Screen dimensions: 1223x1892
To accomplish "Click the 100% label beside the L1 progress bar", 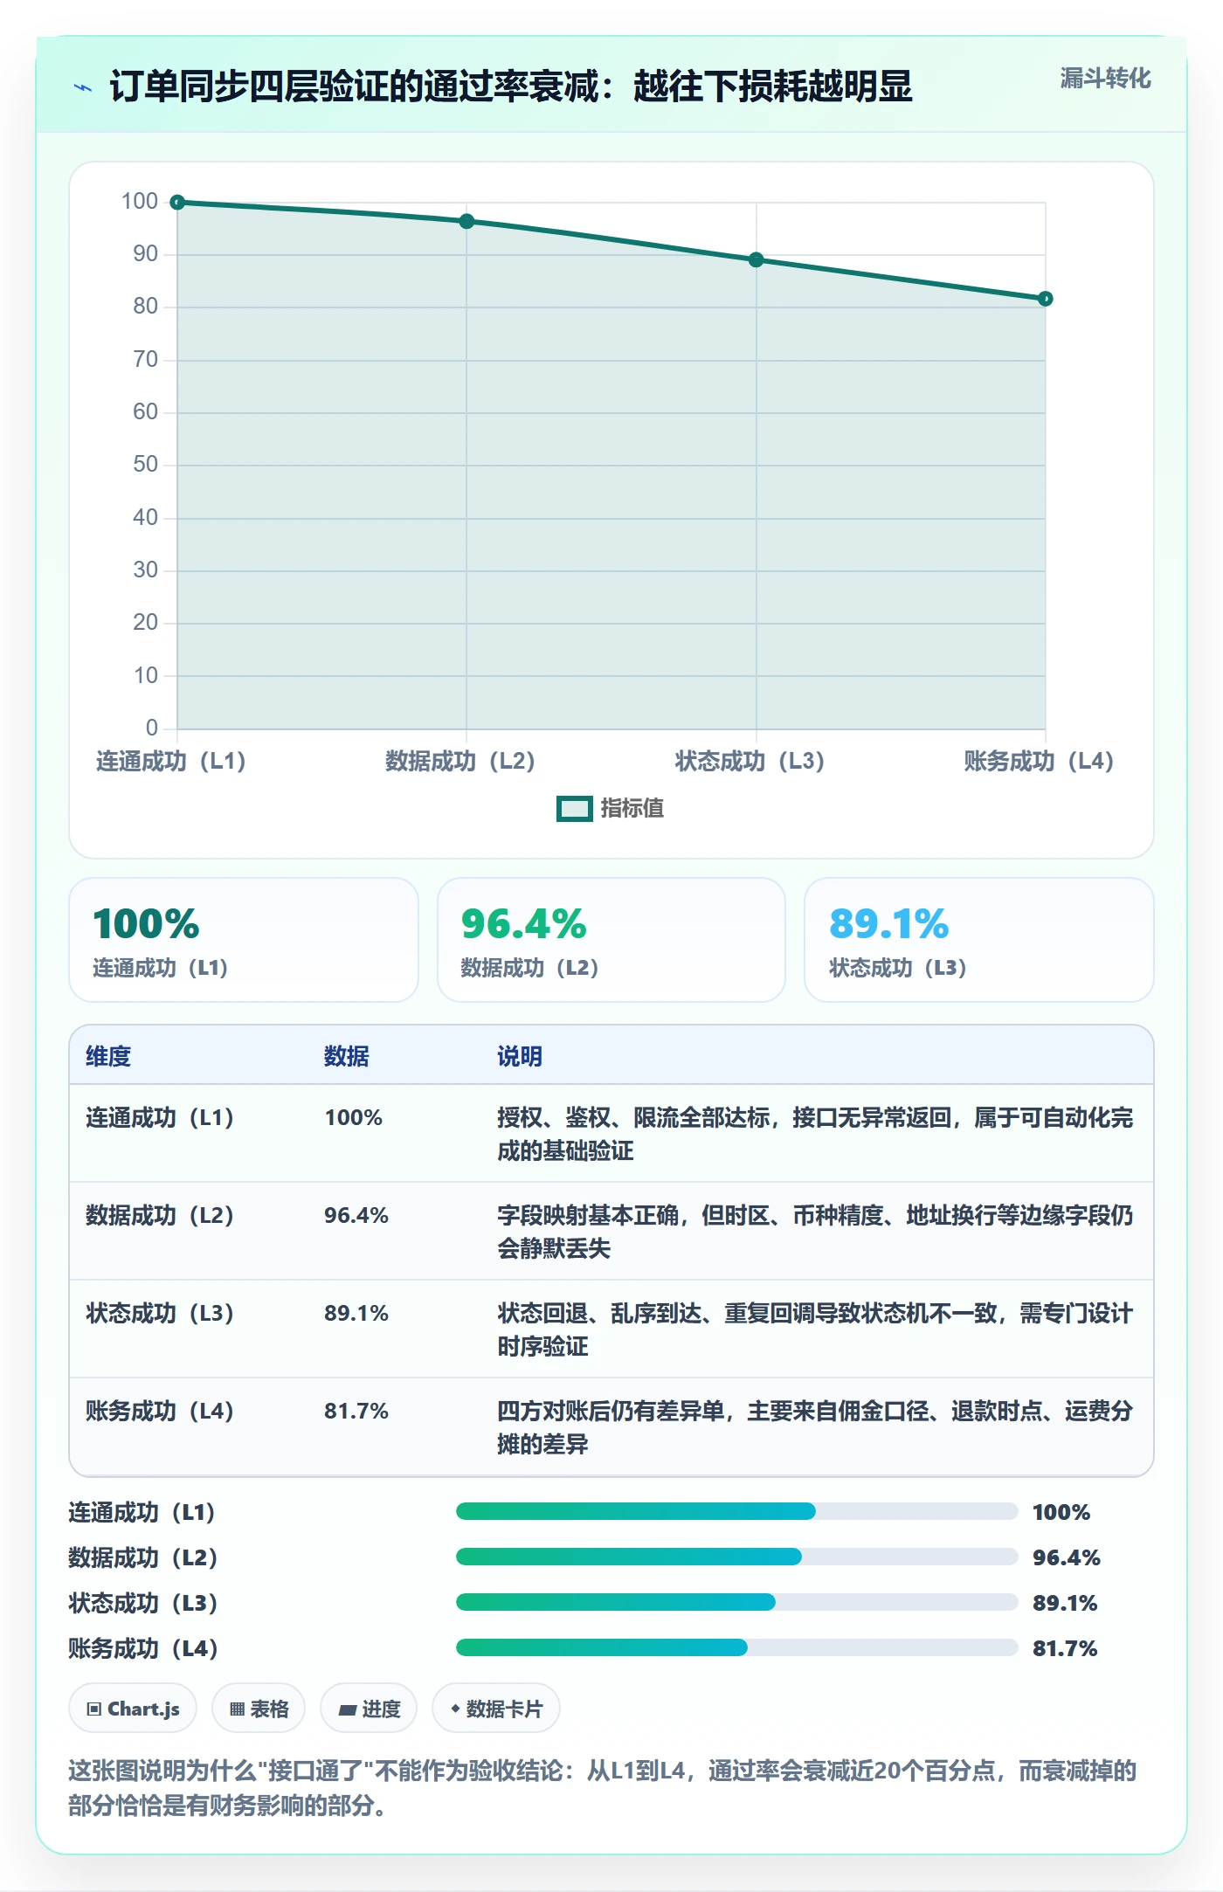I will pyautogui.click(x=1061, y=1512).
